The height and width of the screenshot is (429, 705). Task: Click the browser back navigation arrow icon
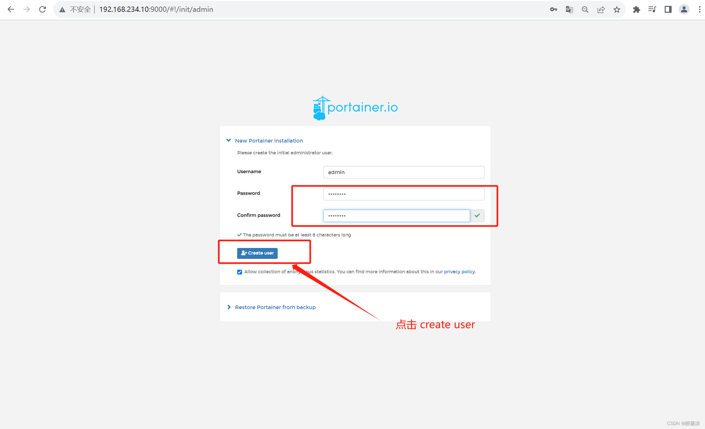[11, 9]
